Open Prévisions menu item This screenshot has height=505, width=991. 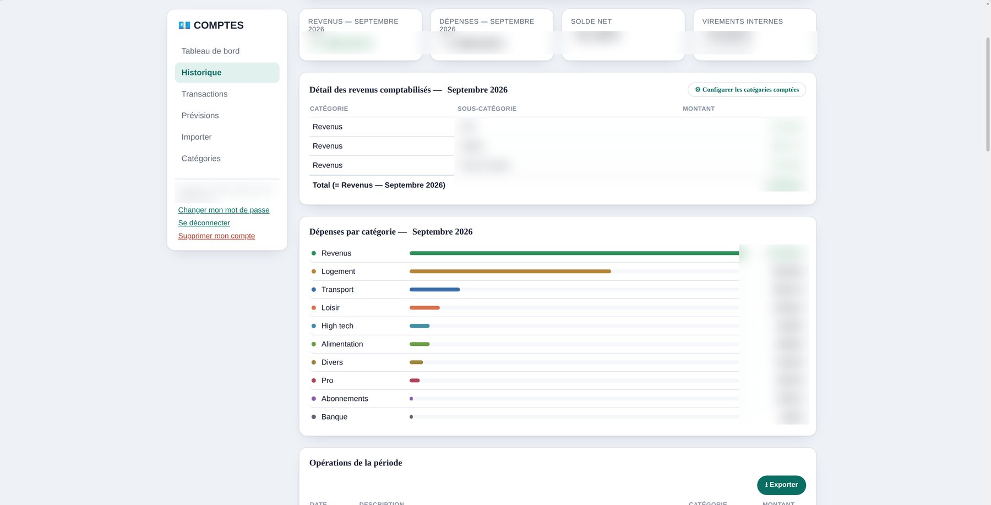click(x=227, y=116)
